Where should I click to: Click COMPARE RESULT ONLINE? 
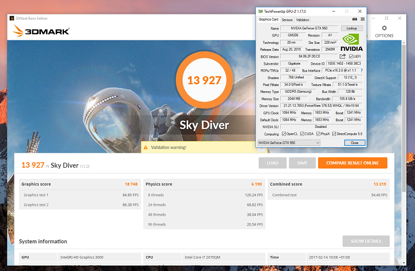(x=353, y=163)
